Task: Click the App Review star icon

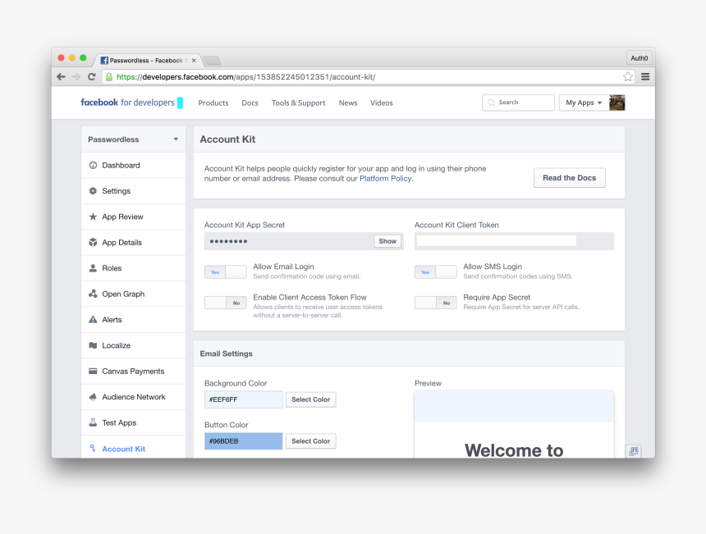Action: (93, 217)
